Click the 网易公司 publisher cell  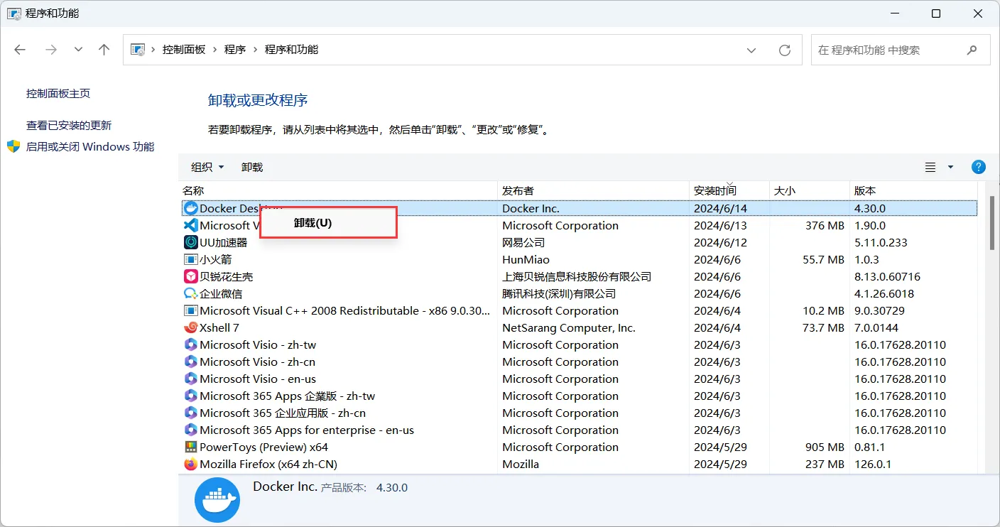pyautogui.click(x=523, y=242)
